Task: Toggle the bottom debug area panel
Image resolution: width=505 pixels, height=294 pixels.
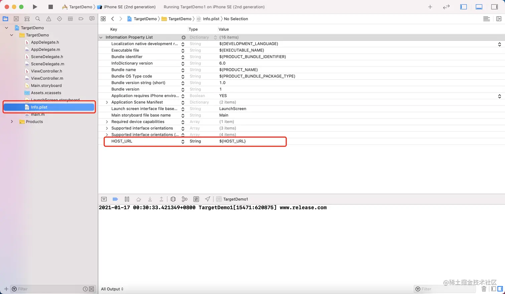Action: [x=479, y=7]
